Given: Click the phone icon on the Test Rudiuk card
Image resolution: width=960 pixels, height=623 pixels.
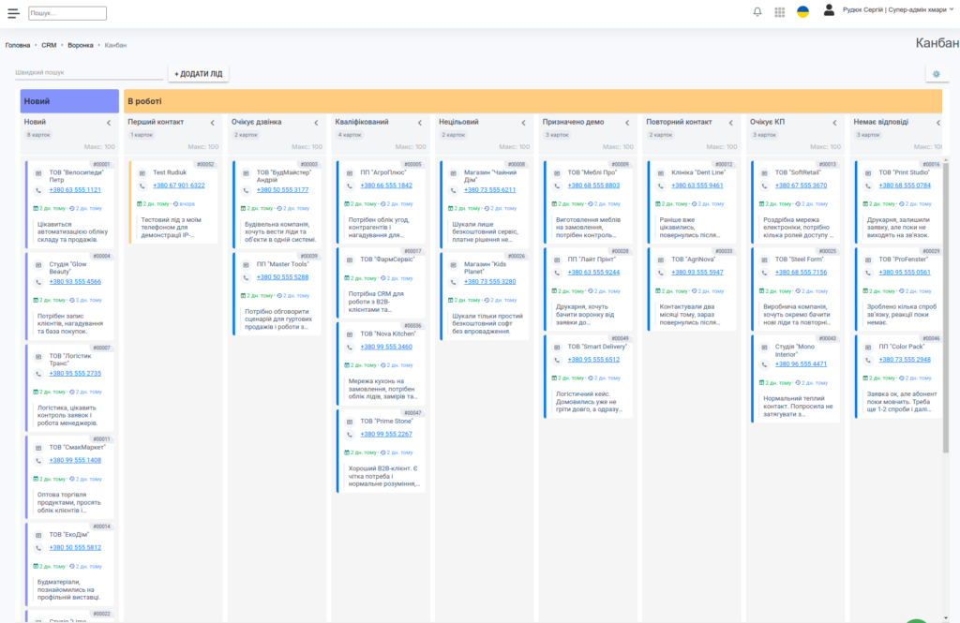Looking at the screenshot, I should [x=142, y=185].
